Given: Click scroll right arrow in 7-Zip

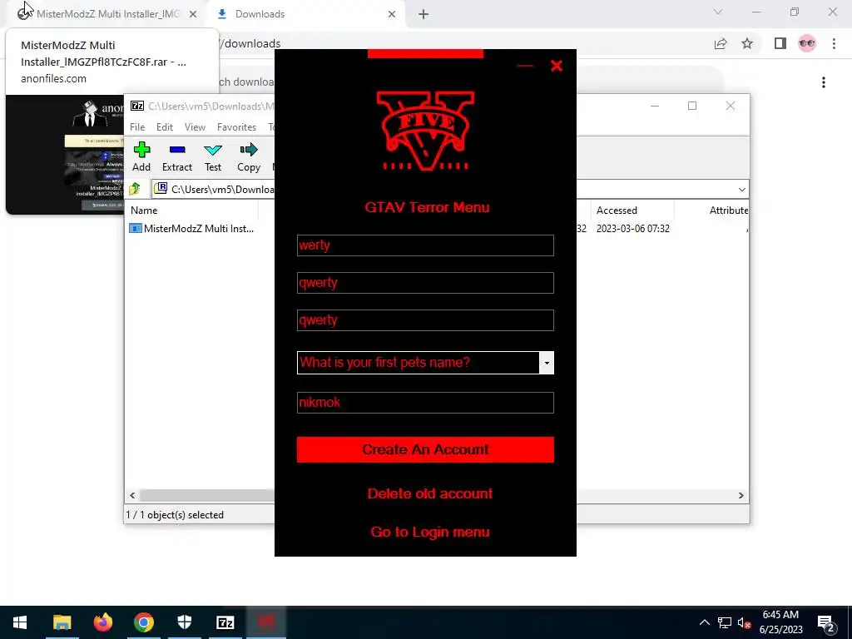Looking at the screenshot, I should point(741,496).
